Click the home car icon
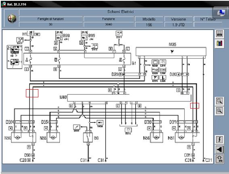The image size is (229, 174). click(219, 159)
